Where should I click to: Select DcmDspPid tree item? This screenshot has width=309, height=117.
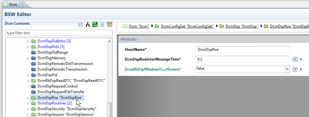pos(47,75)
